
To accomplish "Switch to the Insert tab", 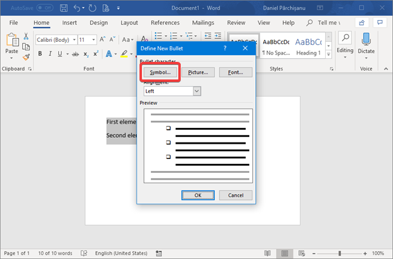I will pyautogui.click(x=69, y=23).
